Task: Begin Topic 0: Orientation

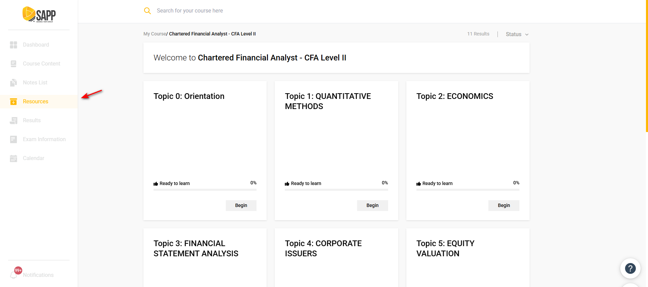Action: pyautogui.click(x=241, y=205)
